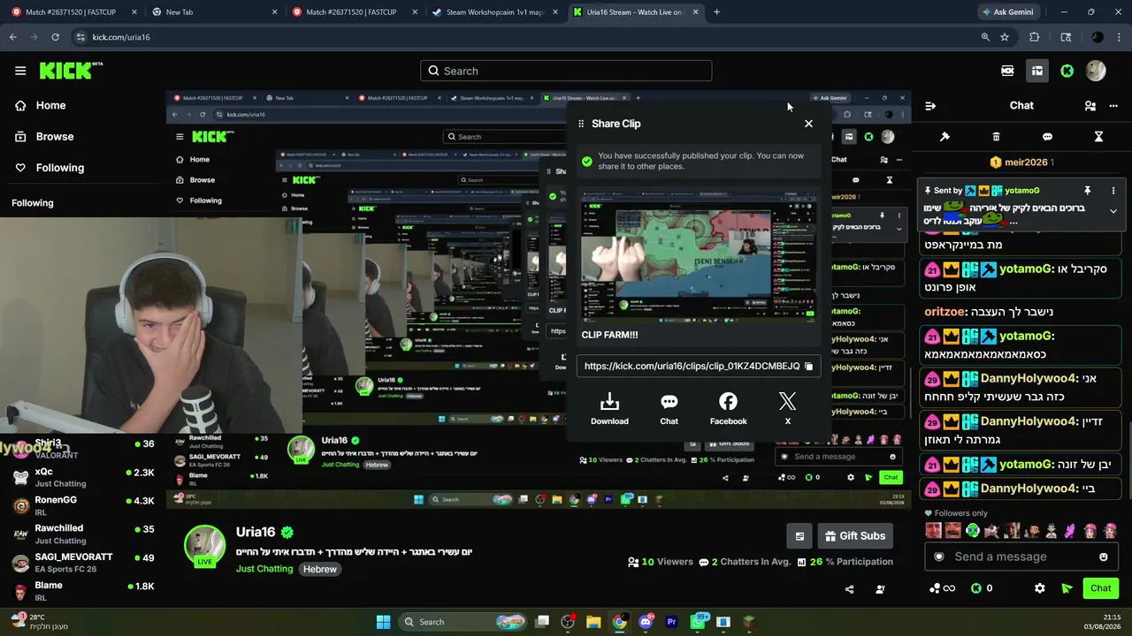The image size is (1132, 636).
Task: Click the Uria16 channel name
Action: point(256,532)
